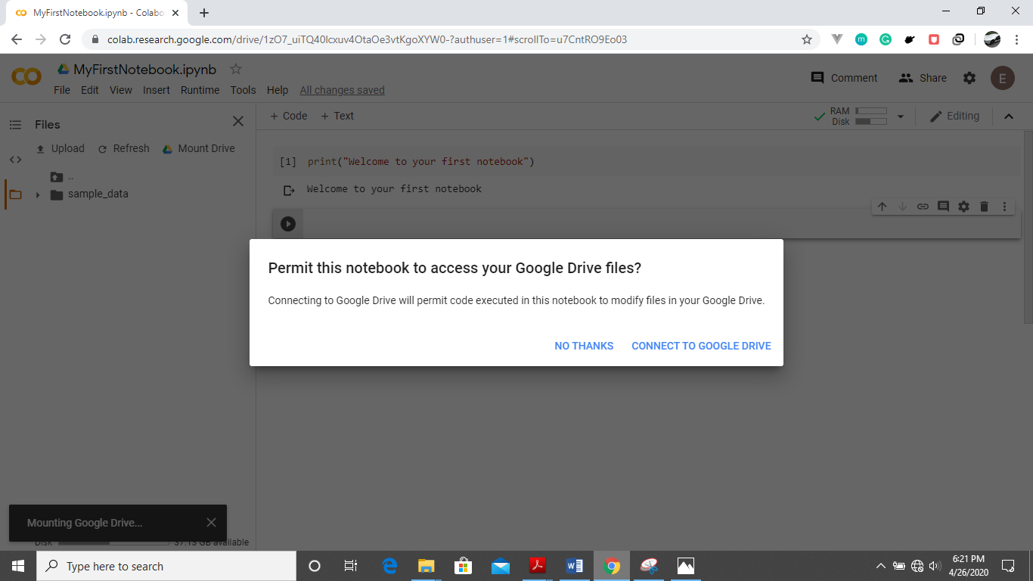Click the print statement code cell

click(x=647, y=162)
